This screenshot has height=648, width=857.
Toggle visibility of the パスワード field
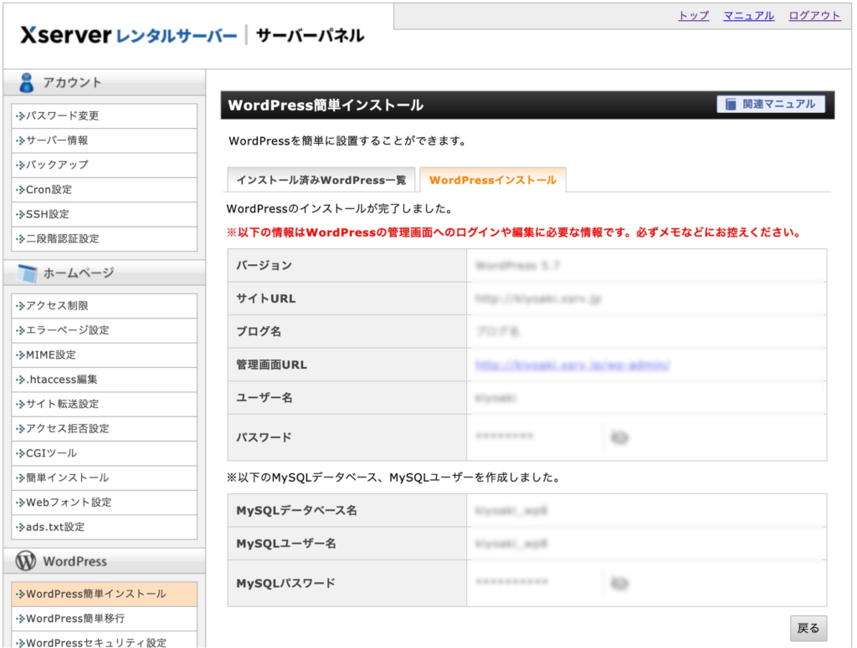pyautogui.click(x=619, y=436)
